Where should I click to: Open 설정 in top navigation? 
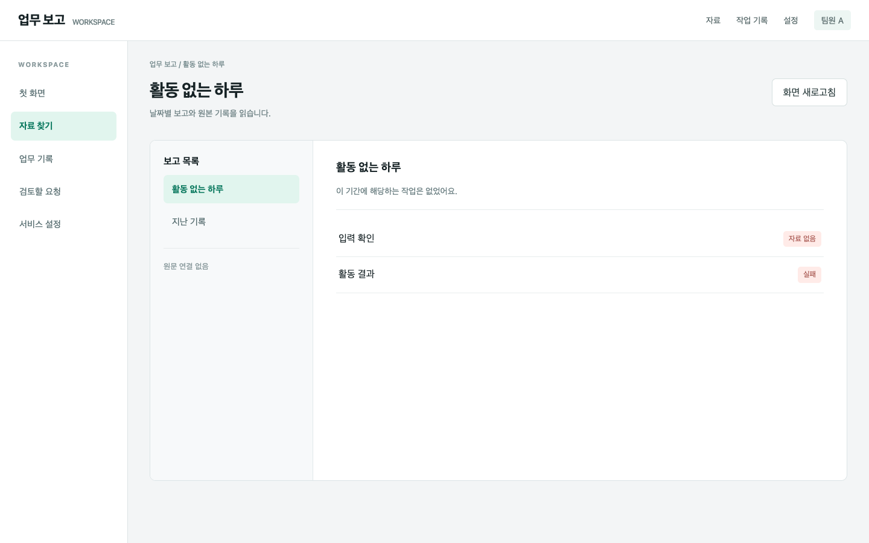(791, 21)
